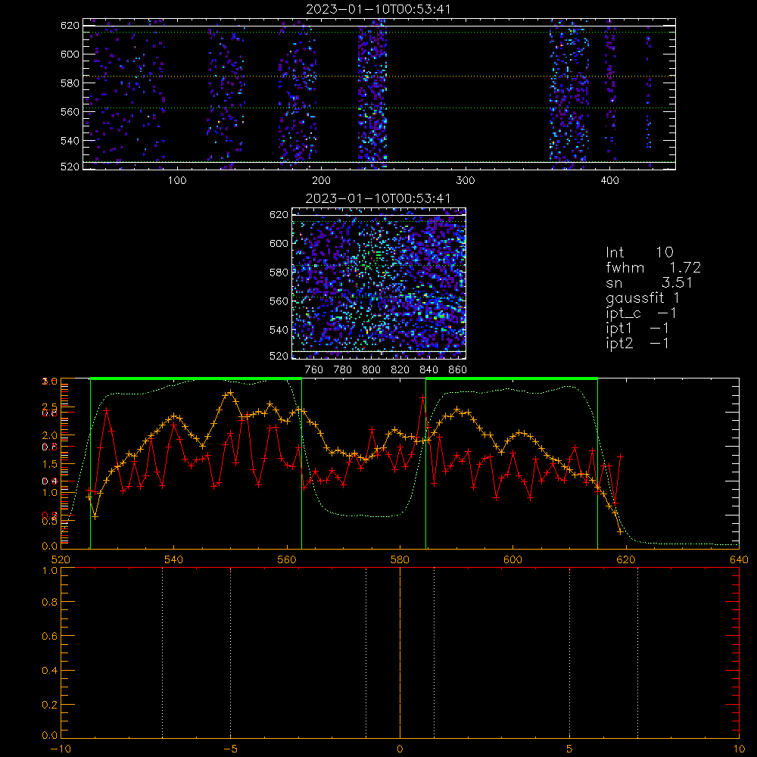The height and width of the screenshot is (757, 757).
Task: Click the 300 tick label on the top panel x-axis
Action: coord(466,181)
